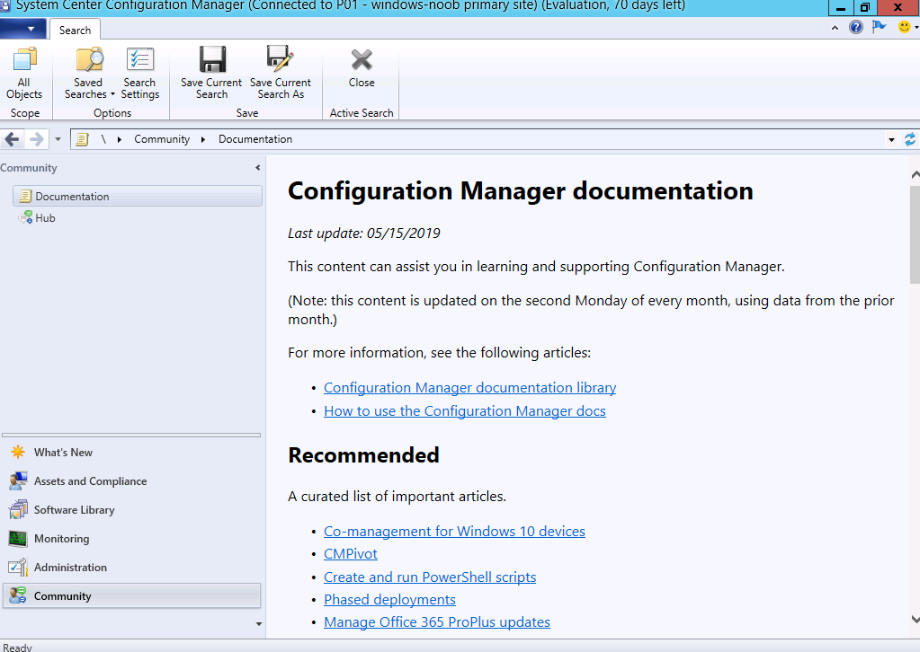Viewport: 920px width, 652px height.
Task: Open the Administration workspace
Action: point(131,567)
